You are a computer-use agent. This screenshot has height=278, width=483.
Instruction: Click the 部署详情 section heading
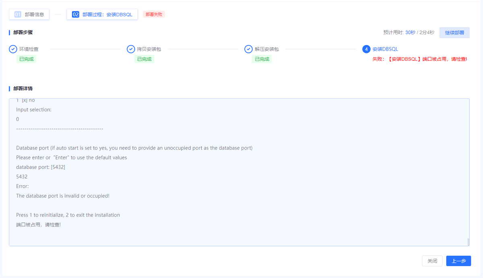click(x=23, y=88)
